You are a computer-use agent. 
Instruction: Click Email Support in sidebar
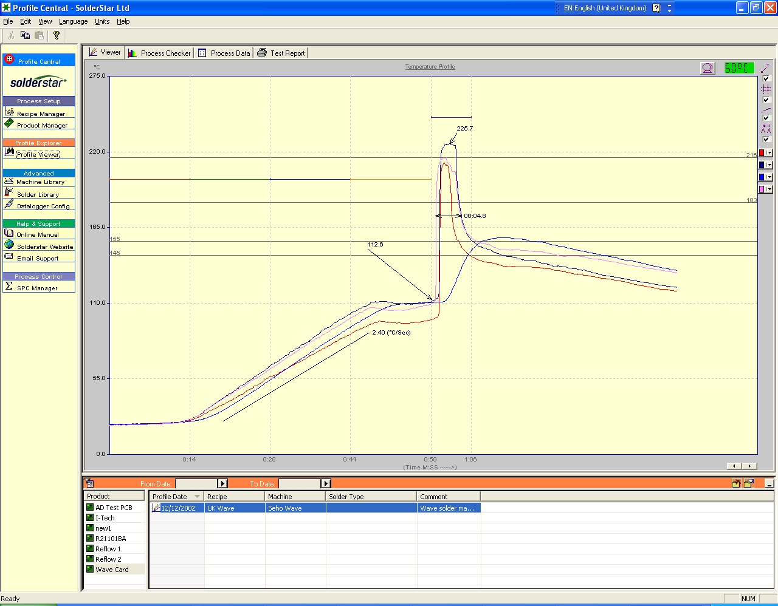tap(39, 257)
